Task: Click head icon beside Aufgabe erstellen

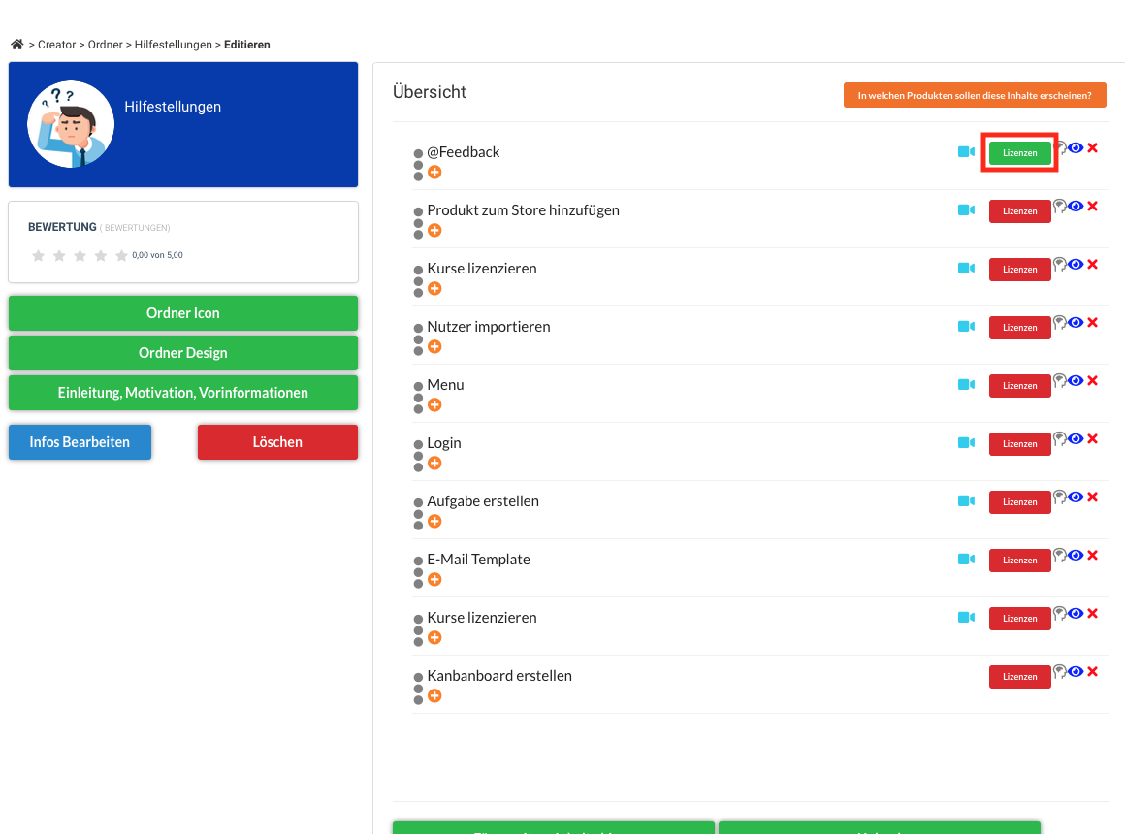Action: point(1060,497)
